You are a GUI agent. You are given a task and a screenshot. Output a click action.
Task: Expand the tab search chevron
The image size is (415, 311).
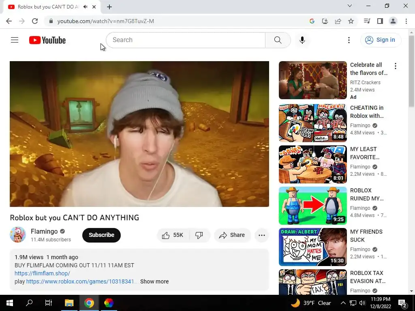pyautogui.click(x=350, y=6)
